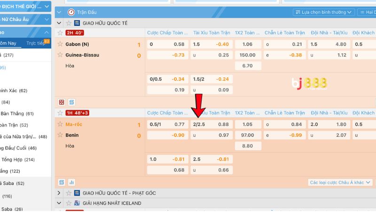Bet odd (o) at 0.84 Ma-rốc match

(284, 124)
